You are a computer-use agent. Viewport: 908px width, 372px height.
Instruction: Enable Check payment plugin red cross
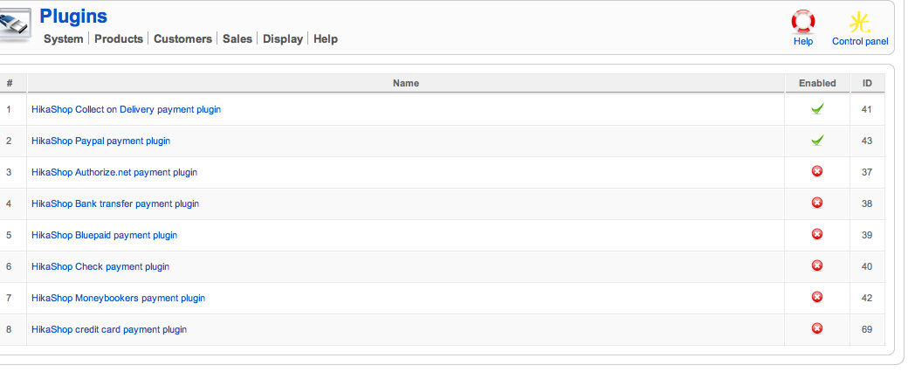[x=817, y=265]
